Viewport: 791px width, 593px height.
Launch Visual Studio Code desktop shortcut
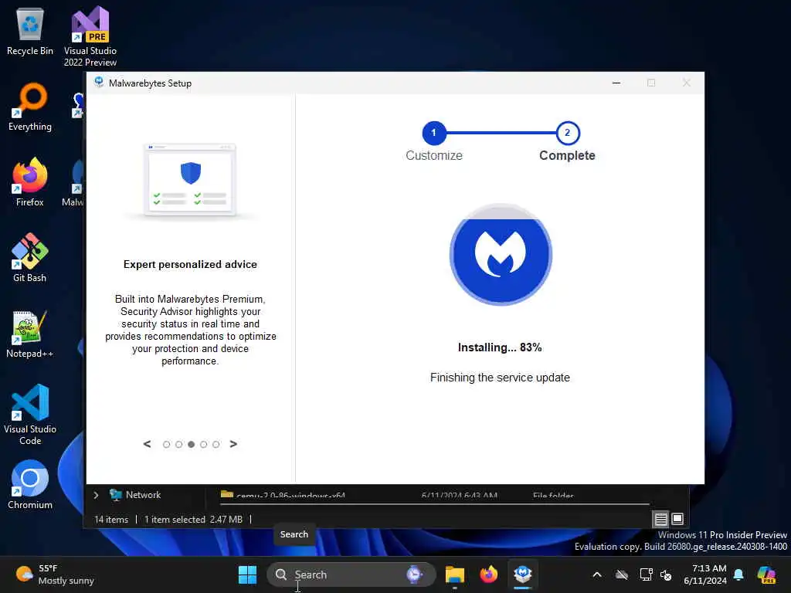click(x=30, y=415)
